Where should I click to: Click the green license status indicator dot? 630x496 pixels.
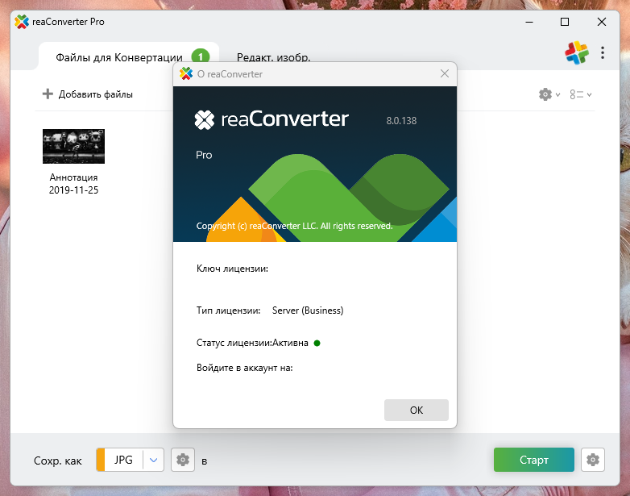coord(317,343)
